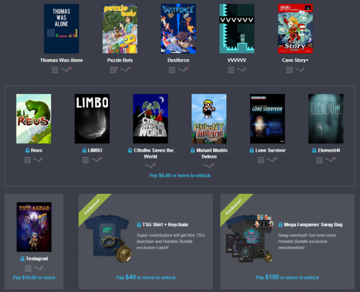Click the Steam icon under Thomas Was Alone
Screen dimensions: 360x292
click(x=66, y=69)
